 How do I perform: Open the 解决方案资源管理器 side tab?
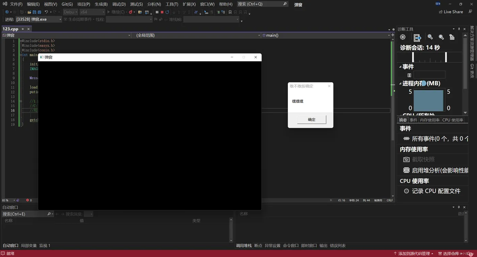pyautogui.click(x=472, y=43)
